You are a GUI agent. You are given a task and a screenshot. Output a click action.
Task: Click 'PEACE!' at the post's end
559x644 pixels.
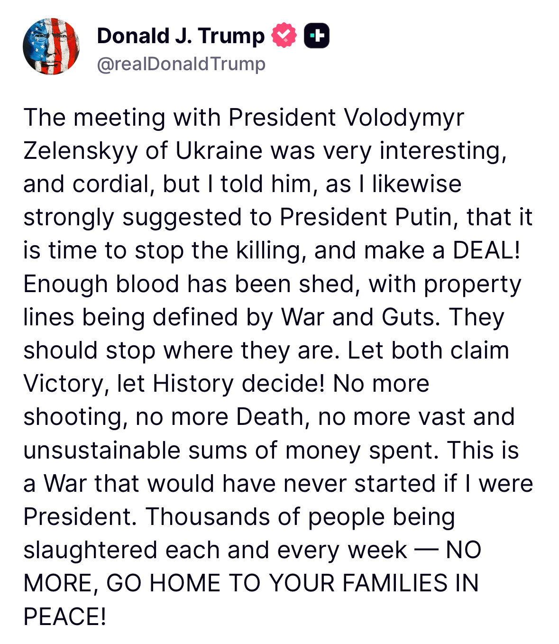65,616
